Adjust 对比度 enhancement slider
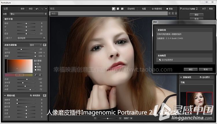The height and width of the screenshot is (124, 217). (26, 117)
